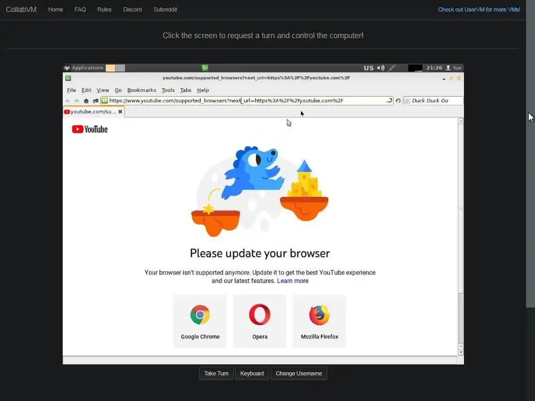
Task: Click the green browser icon in VM taskbar
Action: pos(205,68)
